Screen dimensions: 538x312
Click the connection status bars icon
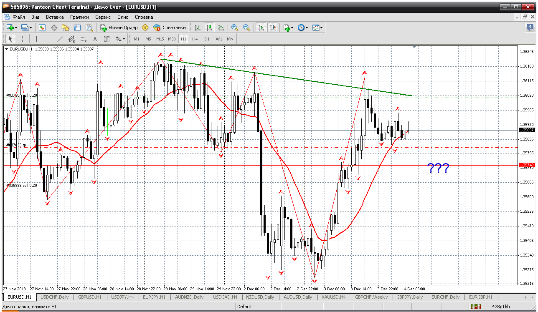coord(476,307)
